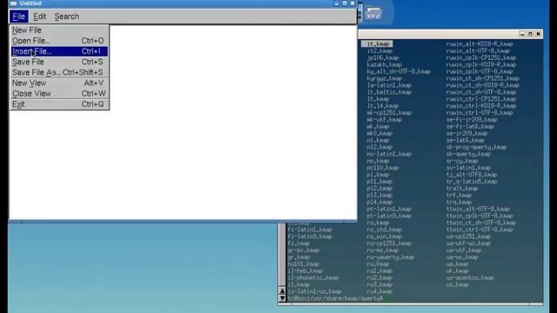Click ruwin_cplk-CP1251.kmap in terminal
The width and height of the screenshot is (557, 313).
(481, 58)
